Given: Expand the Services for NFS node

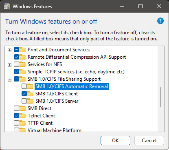Looking at the screenshot, I should (x=9, y=65).
